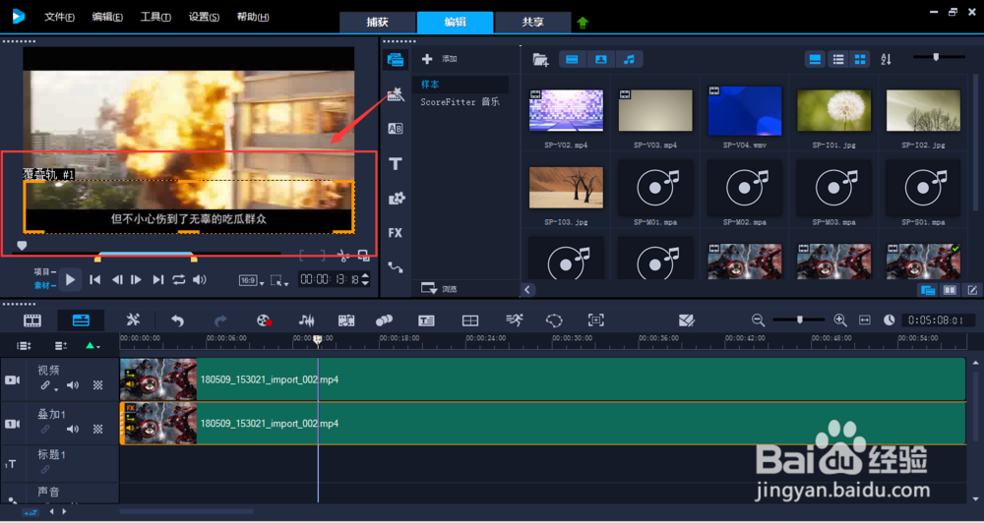Redo the last undone action

[220, 320]
